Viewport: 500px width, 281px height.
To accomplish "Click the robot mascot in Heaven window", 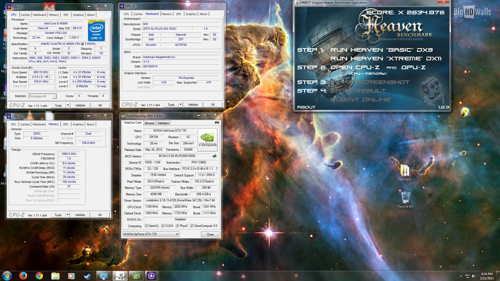I will pos(433,91).
